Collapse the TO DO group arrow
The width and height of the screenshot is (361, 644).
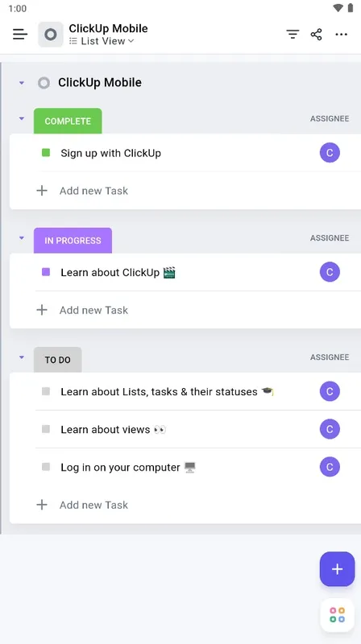click(x=22, y=357)
